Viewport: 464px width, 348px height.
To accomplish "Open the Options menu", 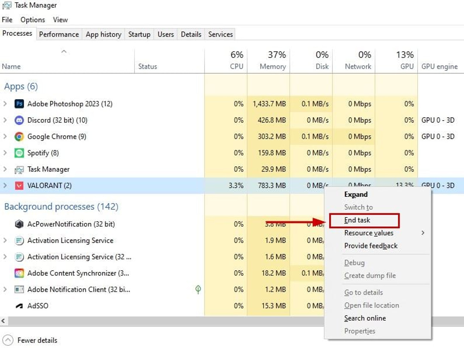I will point(32,20).
